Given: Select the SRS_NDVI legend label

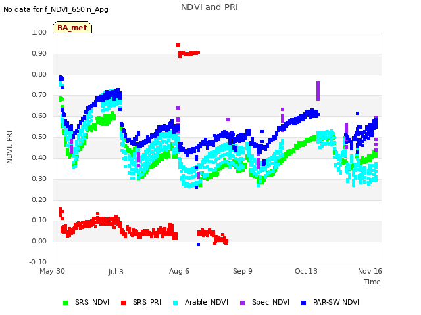Looking at the screenshot, I should (92, 302).
